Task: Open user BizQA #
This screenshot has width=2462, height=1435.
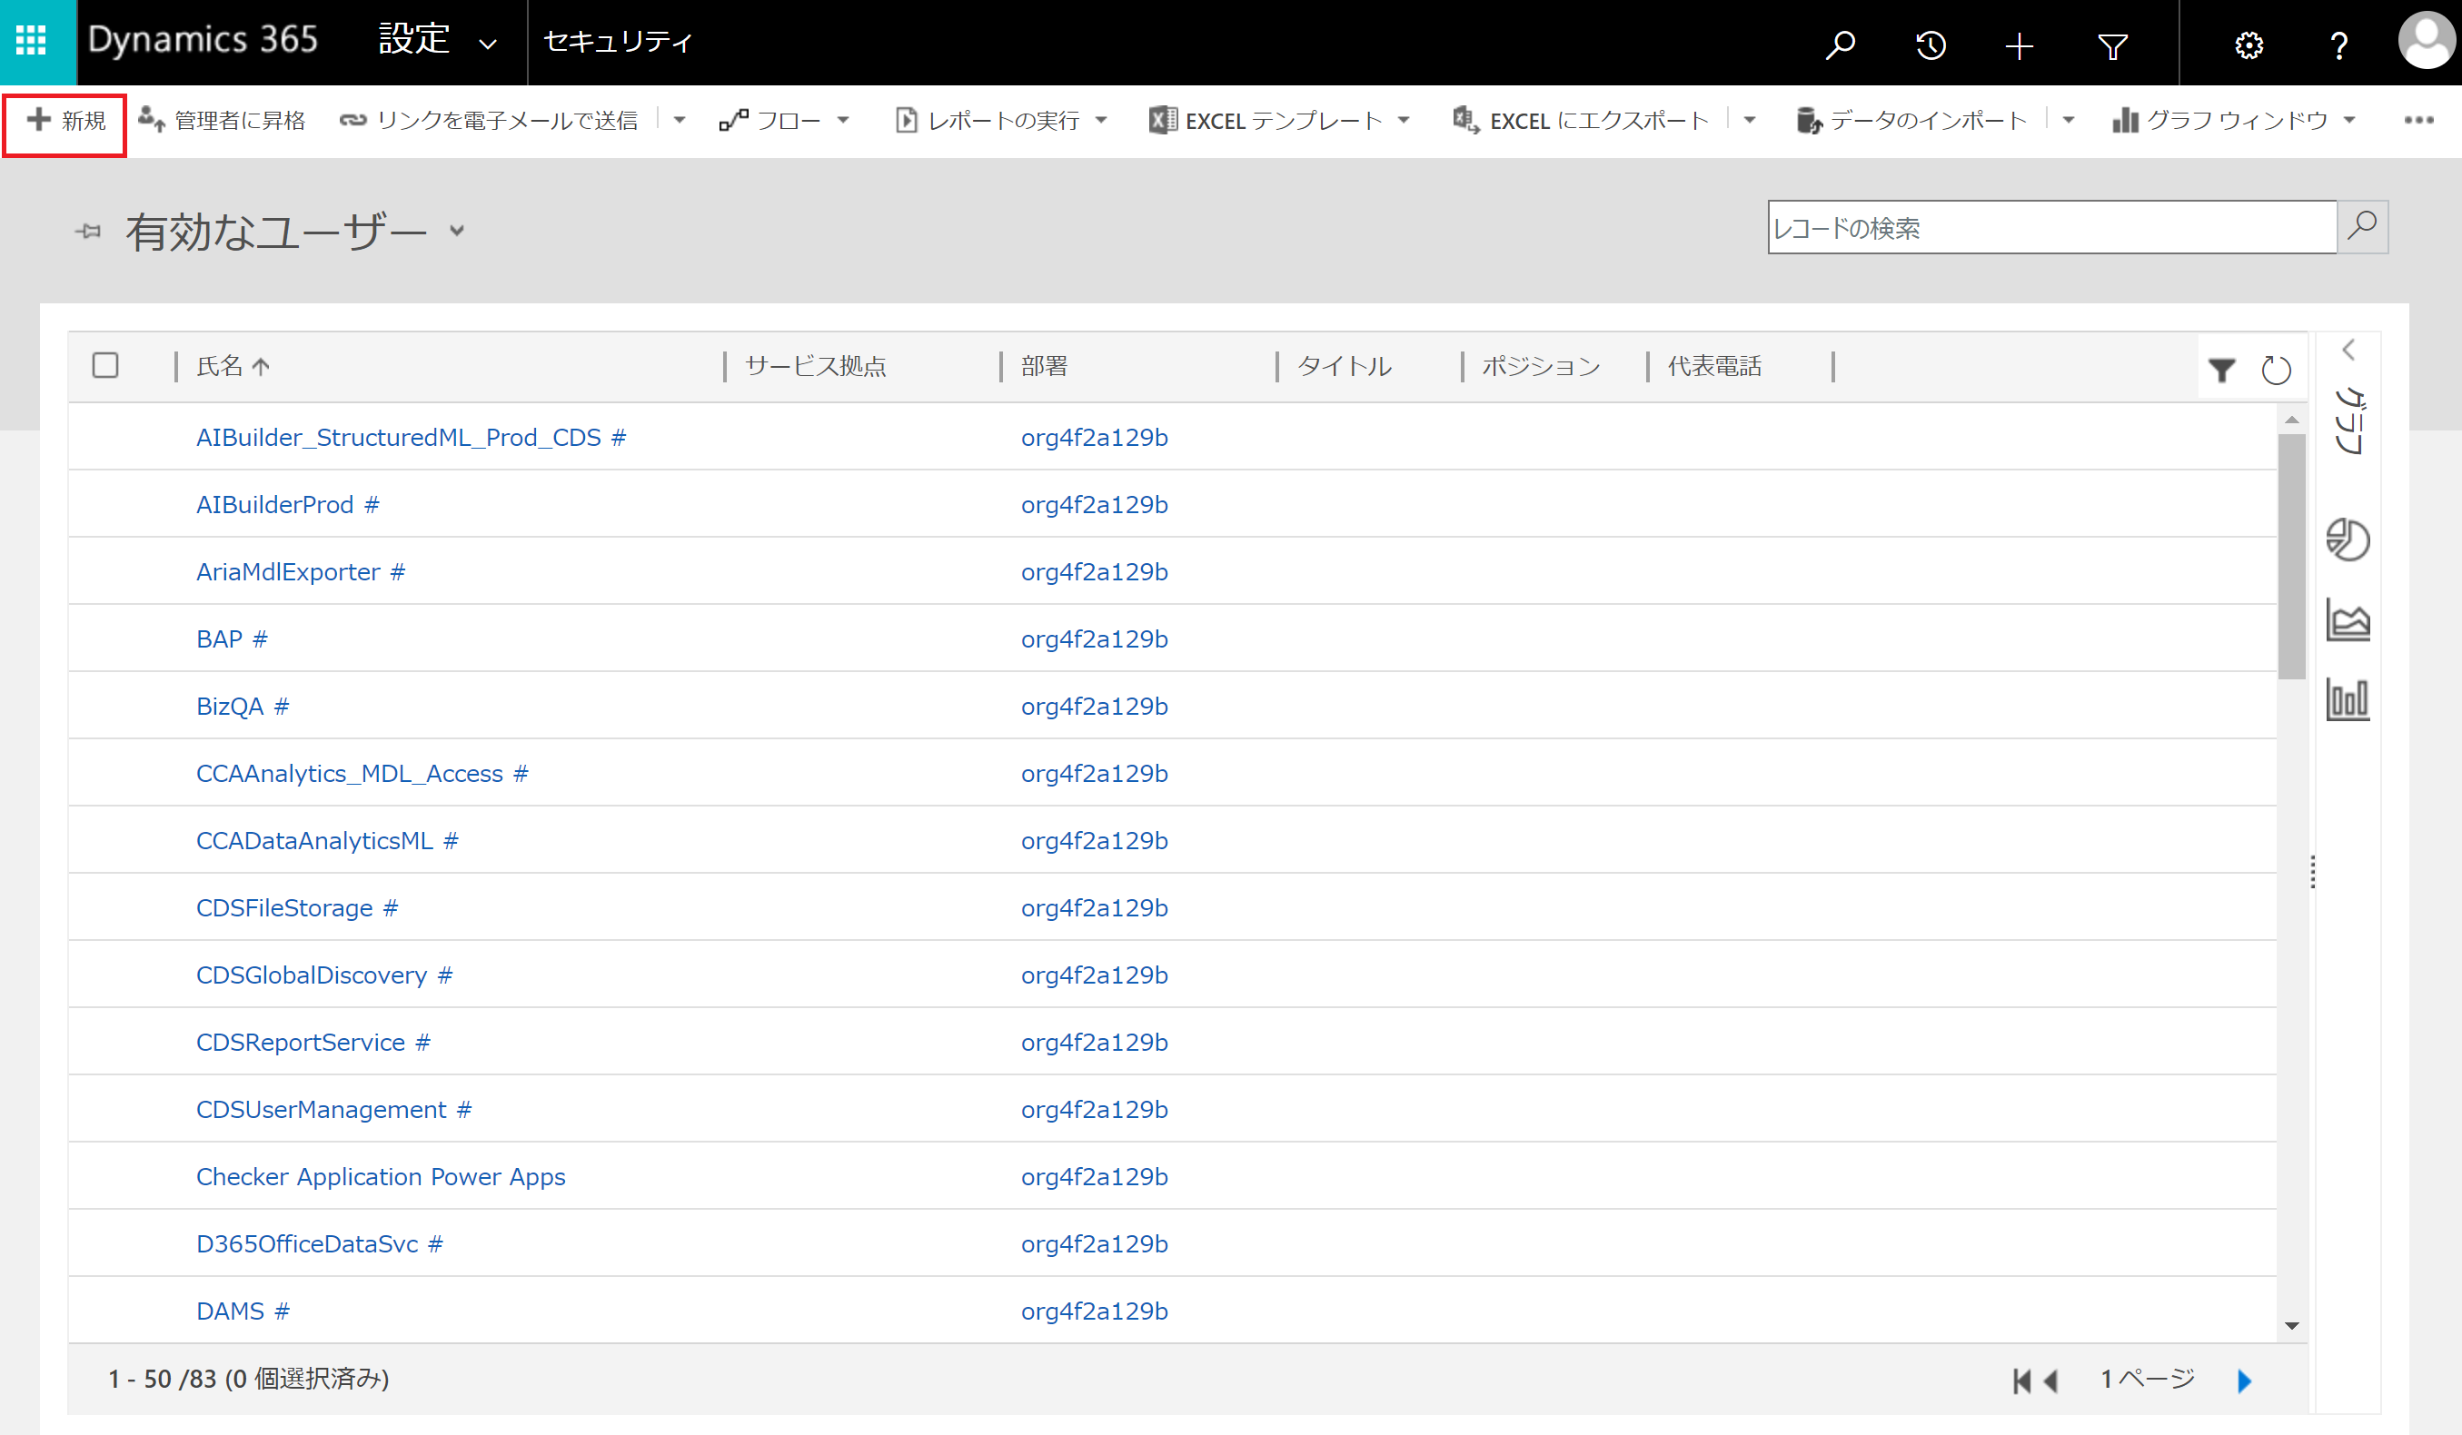Action: (x=243, y=707)
